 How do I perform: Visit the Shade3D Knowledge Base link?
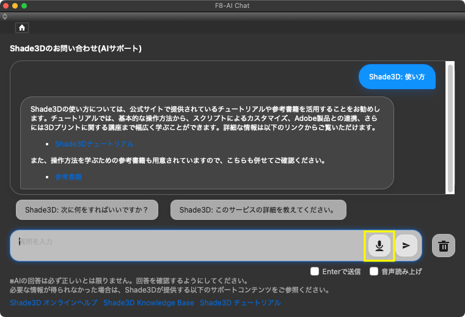tap(148, 303)
